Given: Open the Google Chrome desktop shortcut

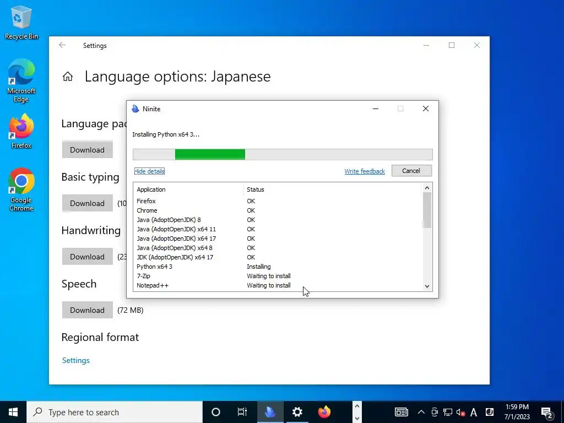Looking at the screenshot, I should point(21,189).
